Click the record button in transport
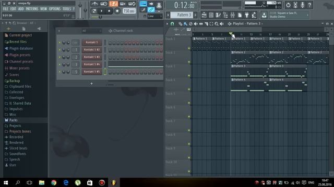Viewport: 334px width, 187px height. [x=117, y=11]
